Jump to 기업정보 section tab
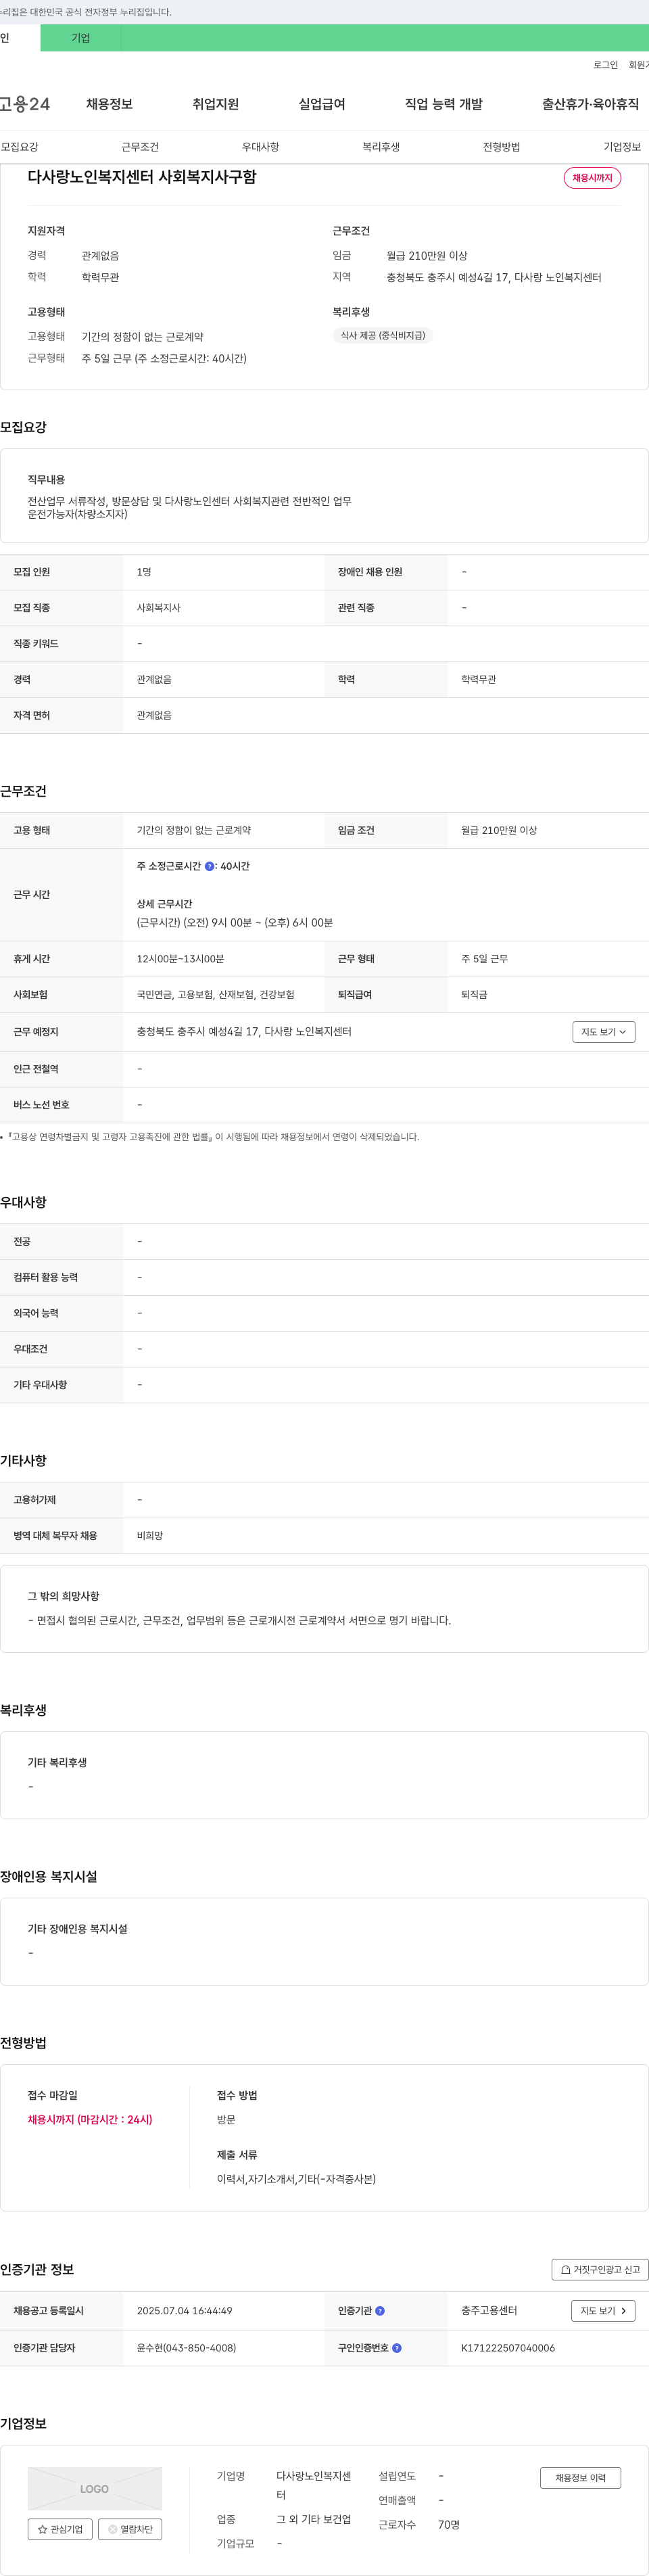 (622, 147)
